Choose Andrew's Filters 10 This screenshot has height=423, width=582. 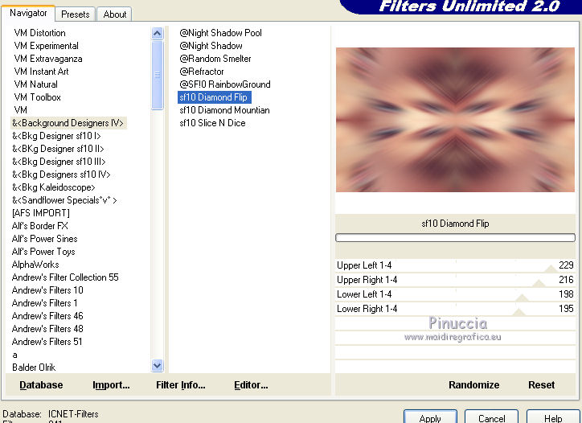click(x=47, y=290)
